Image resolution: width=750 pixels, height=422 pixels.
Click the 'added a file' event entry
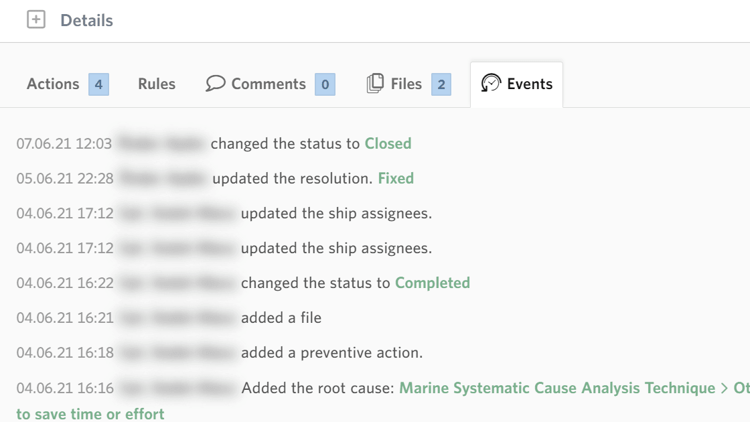point(279,318)
